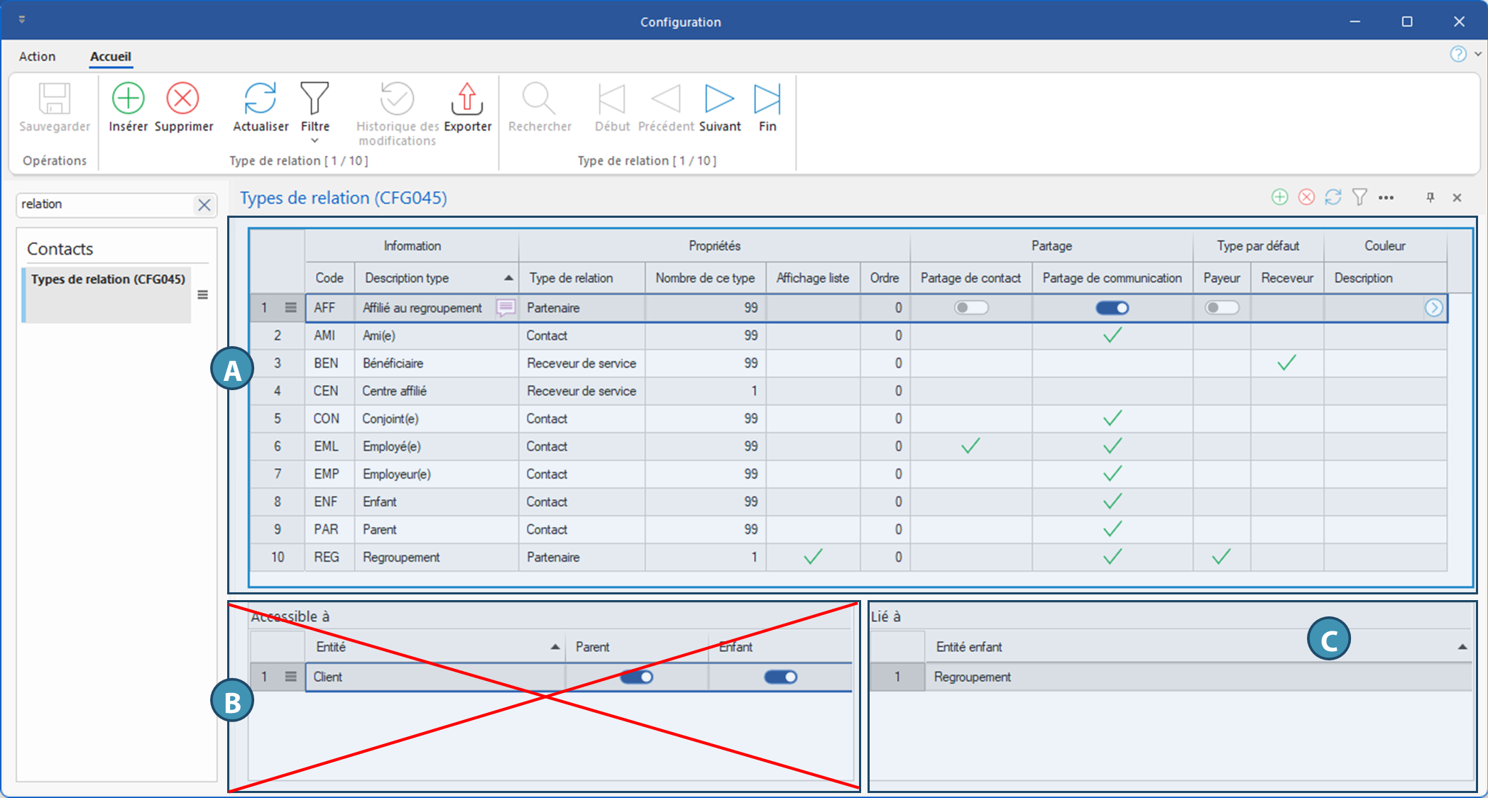Click the pin icon in panel header
The image size is (1488, 798).
1430,198
